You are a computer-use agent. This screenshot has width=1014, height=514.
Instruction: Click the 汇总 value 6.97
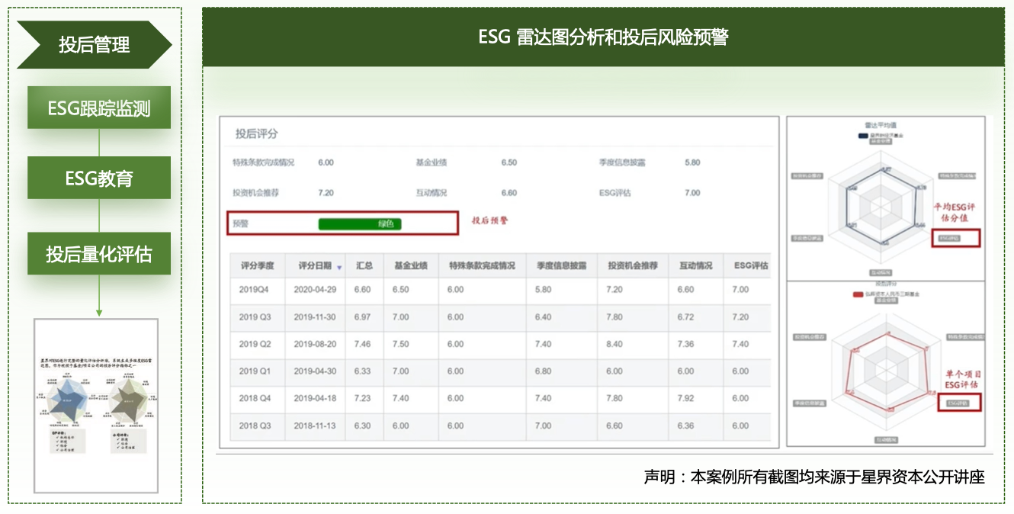(x=363, y=317)
